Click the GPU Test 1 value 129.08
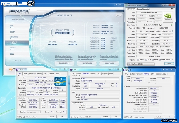179x123 pixels. pos(104,25)
